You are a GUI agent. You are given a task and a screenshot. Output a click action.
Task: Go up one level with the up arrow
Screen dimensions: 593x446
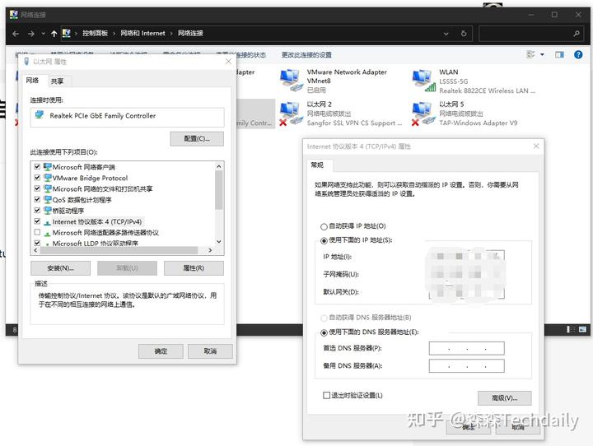[54, 34]
